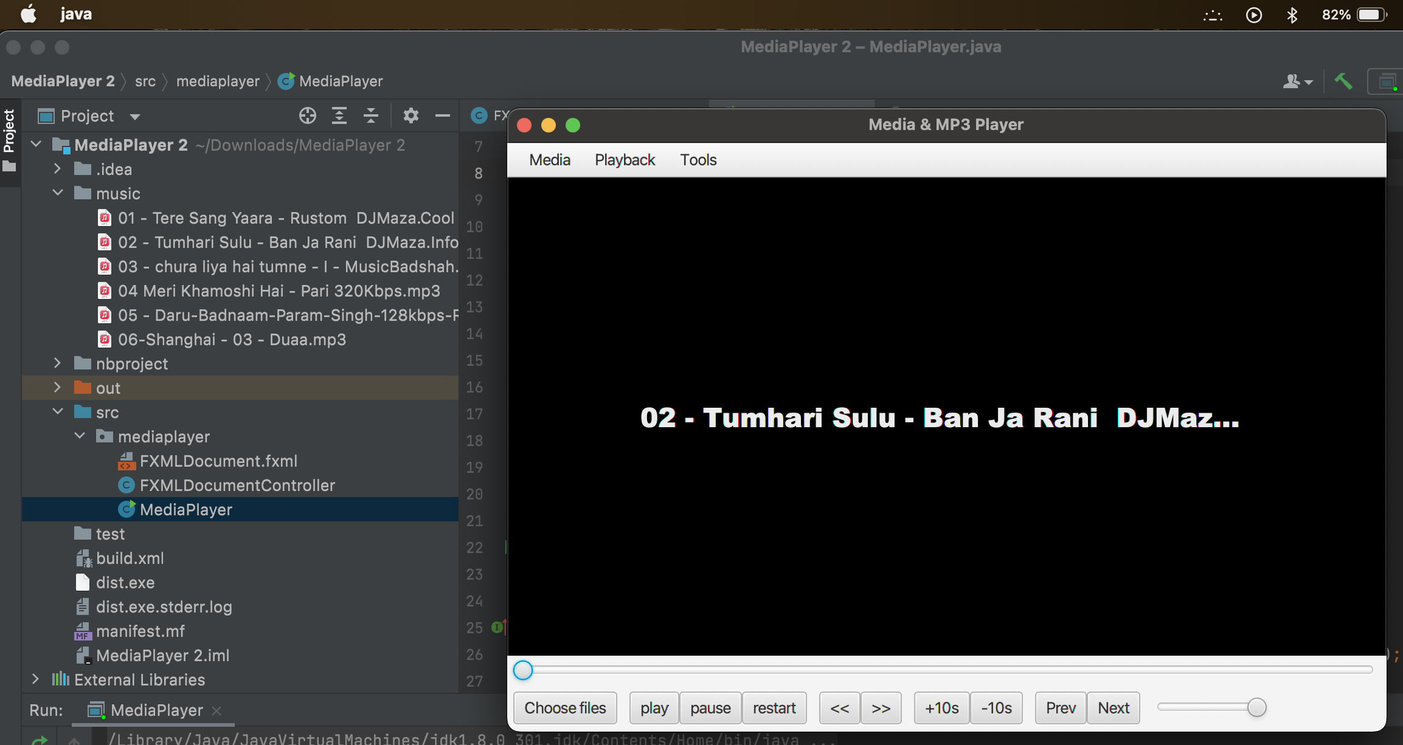
Task: Collapse the music folder
Action: point(58,193)
